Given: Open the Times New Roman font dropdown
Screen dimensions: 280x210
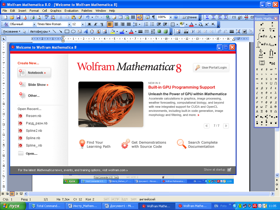Looking at the screenshot, I should [x=69, y=24].
